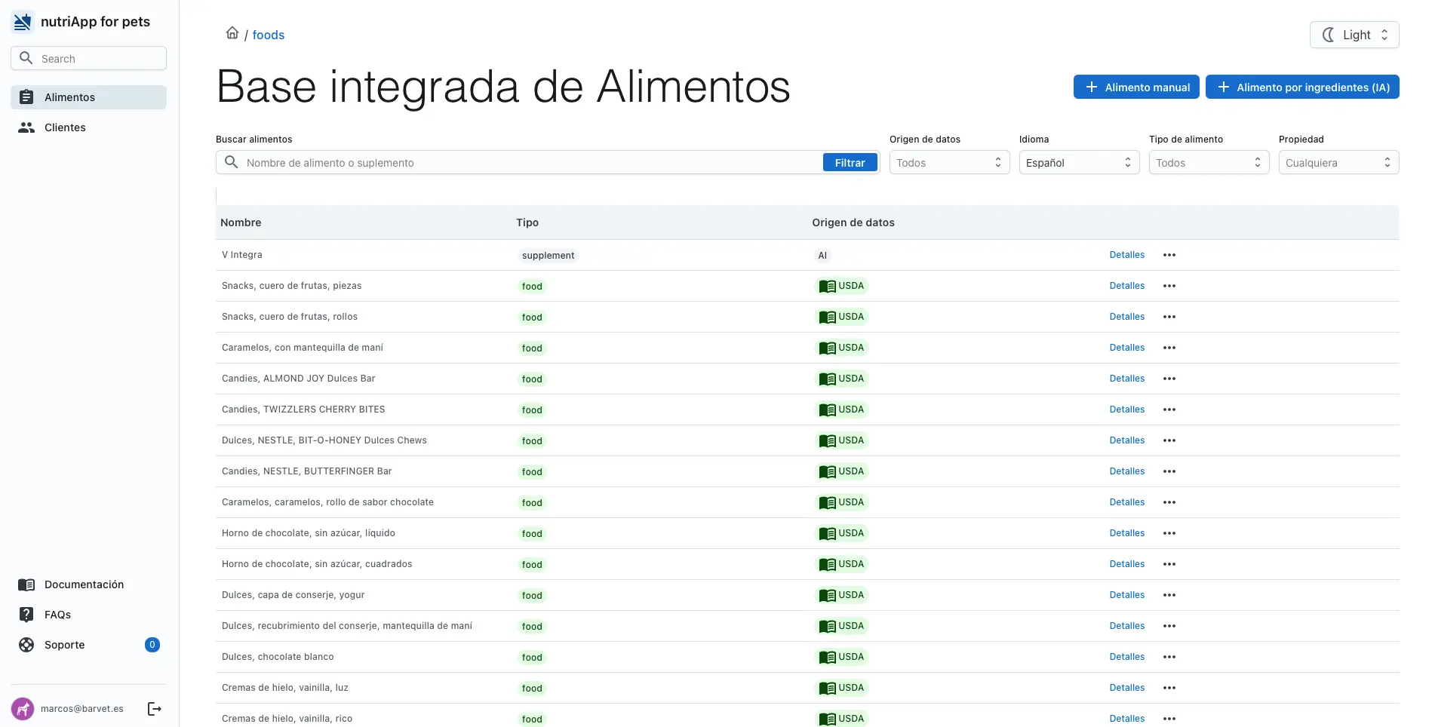Click the Soporte globe icon

[26, 645]
